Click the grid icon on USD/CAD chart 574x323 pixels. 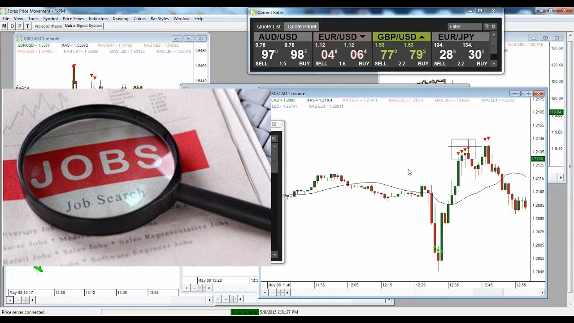(280, 292)
